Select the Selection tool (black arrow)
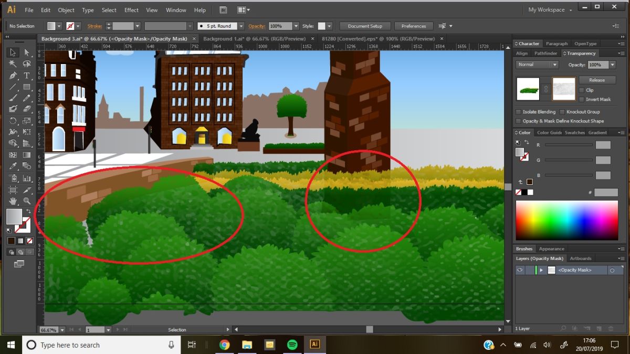630x354 pixels. (x=13, y=52)
